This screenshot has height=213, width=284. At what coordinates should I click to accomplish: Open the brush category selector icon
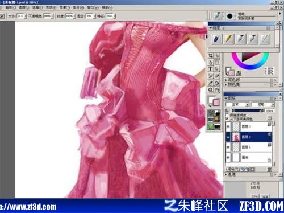217,16
